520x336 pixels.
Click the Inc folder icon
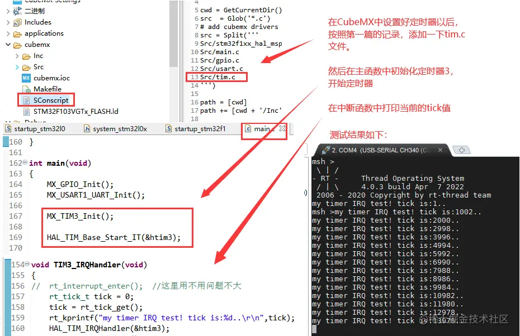click(x=26, y=56)
